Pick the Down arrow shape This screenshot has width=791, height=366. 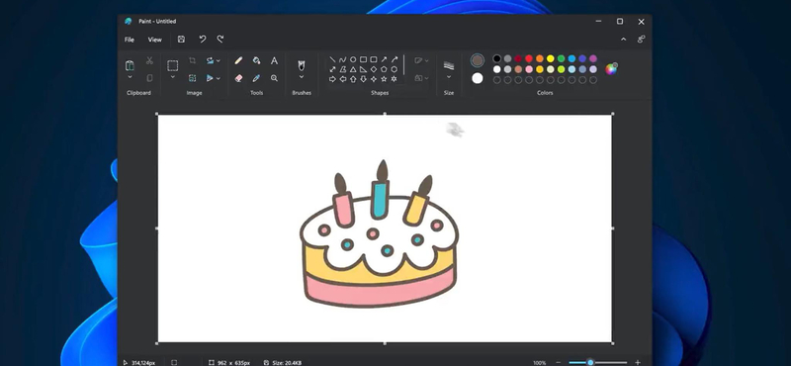pyautogui.click(x=363, y=79)
